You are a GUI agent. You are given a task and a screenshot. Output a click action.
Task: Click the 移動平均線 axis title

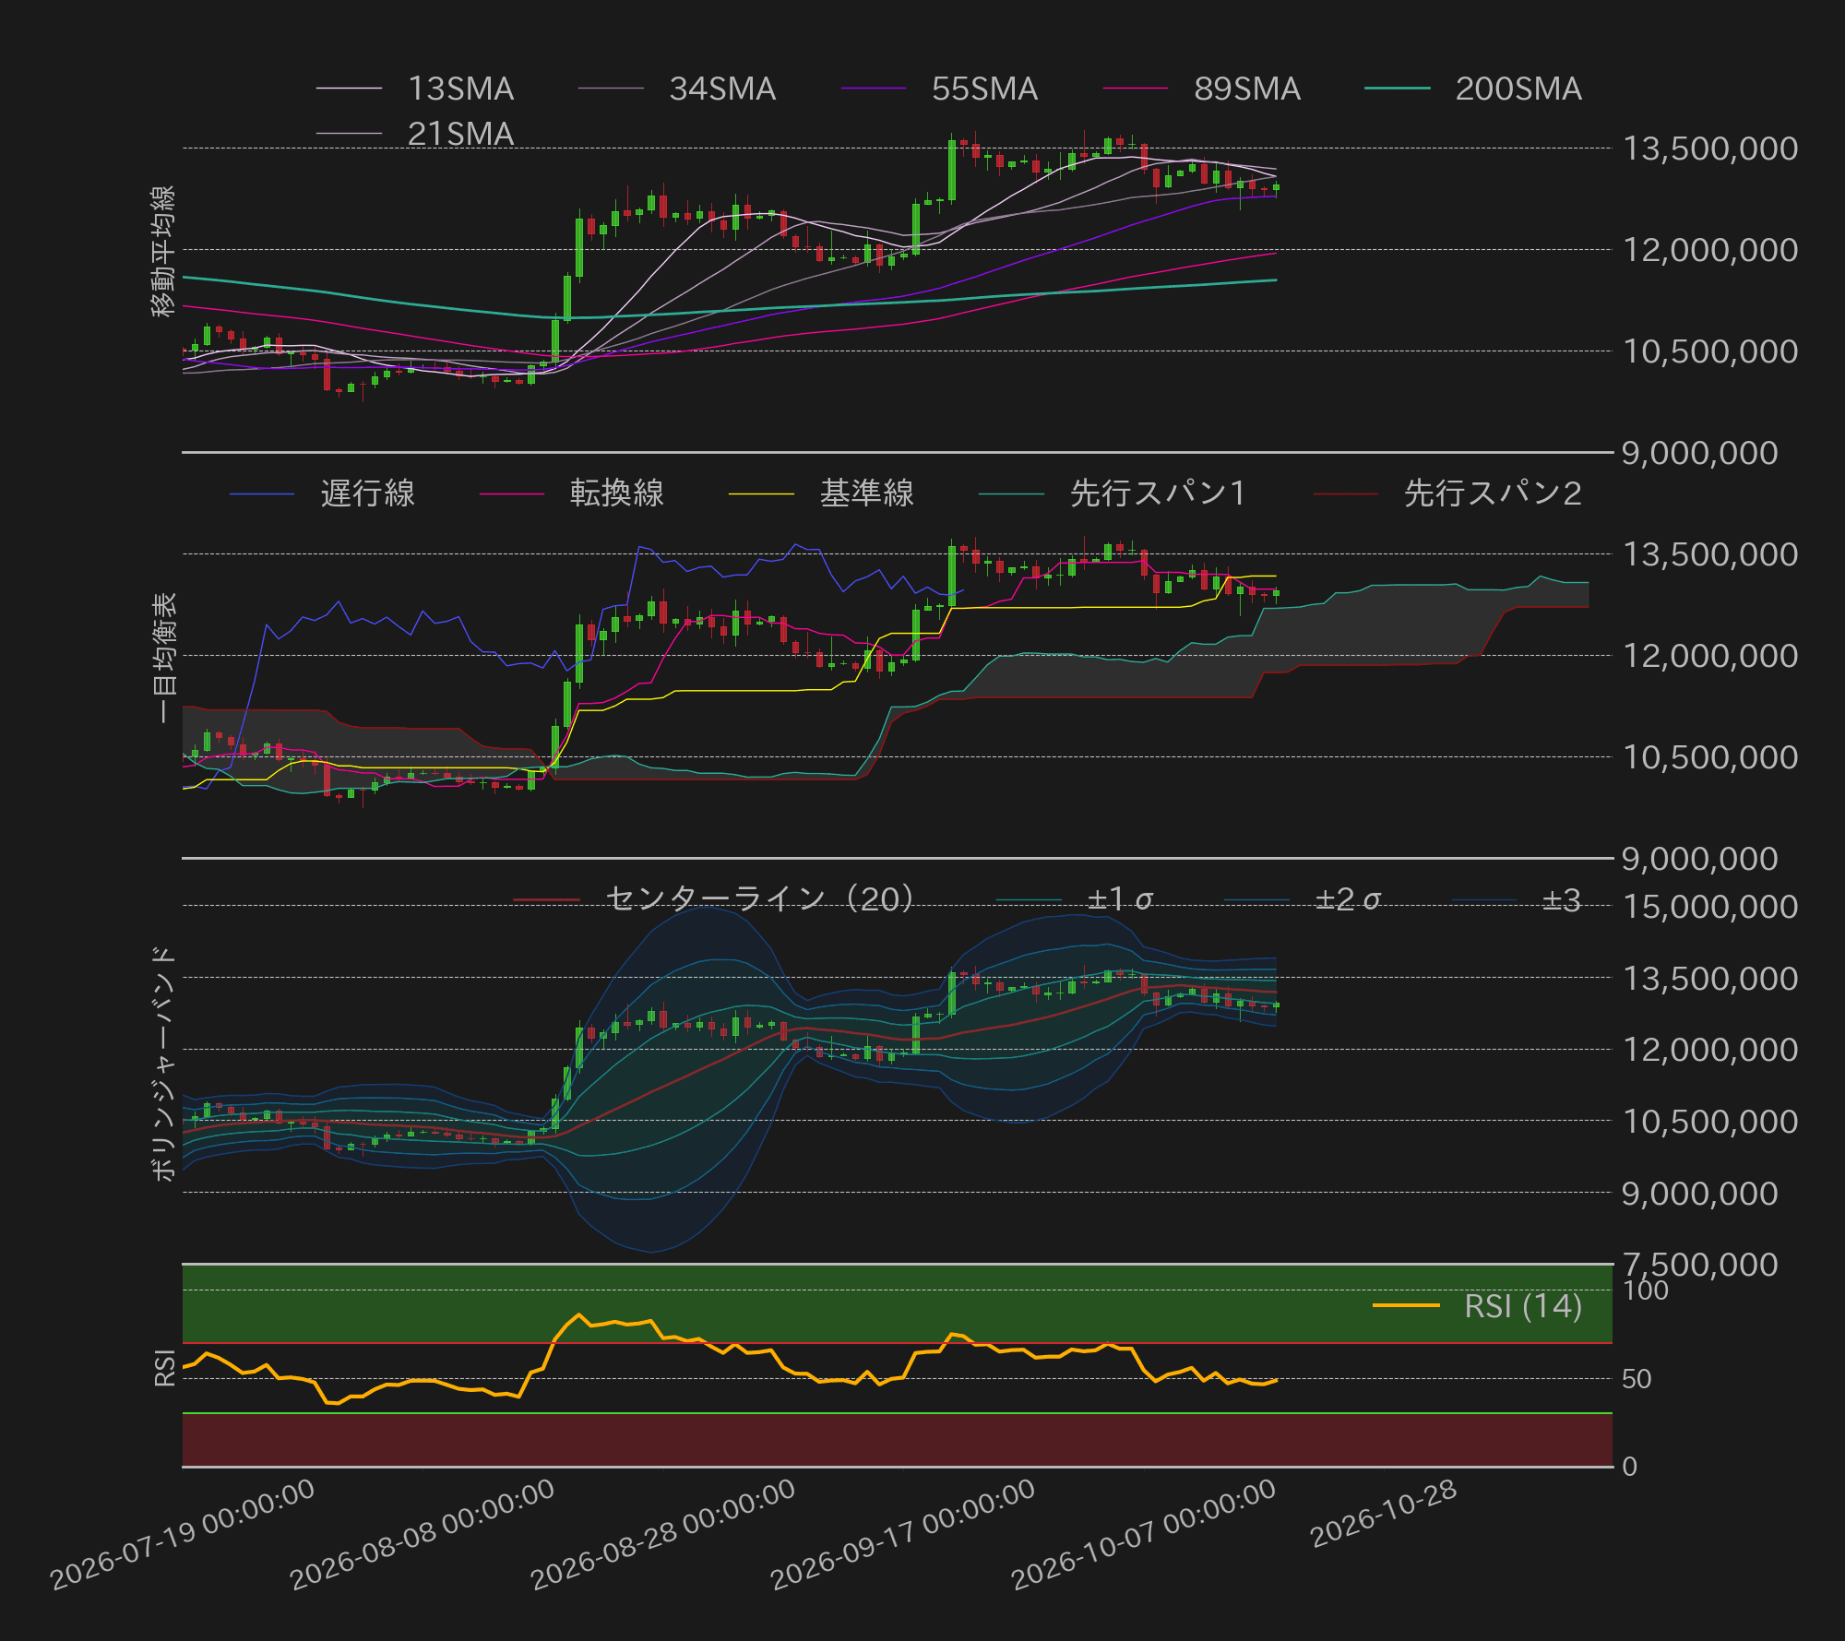click(163, 251)
